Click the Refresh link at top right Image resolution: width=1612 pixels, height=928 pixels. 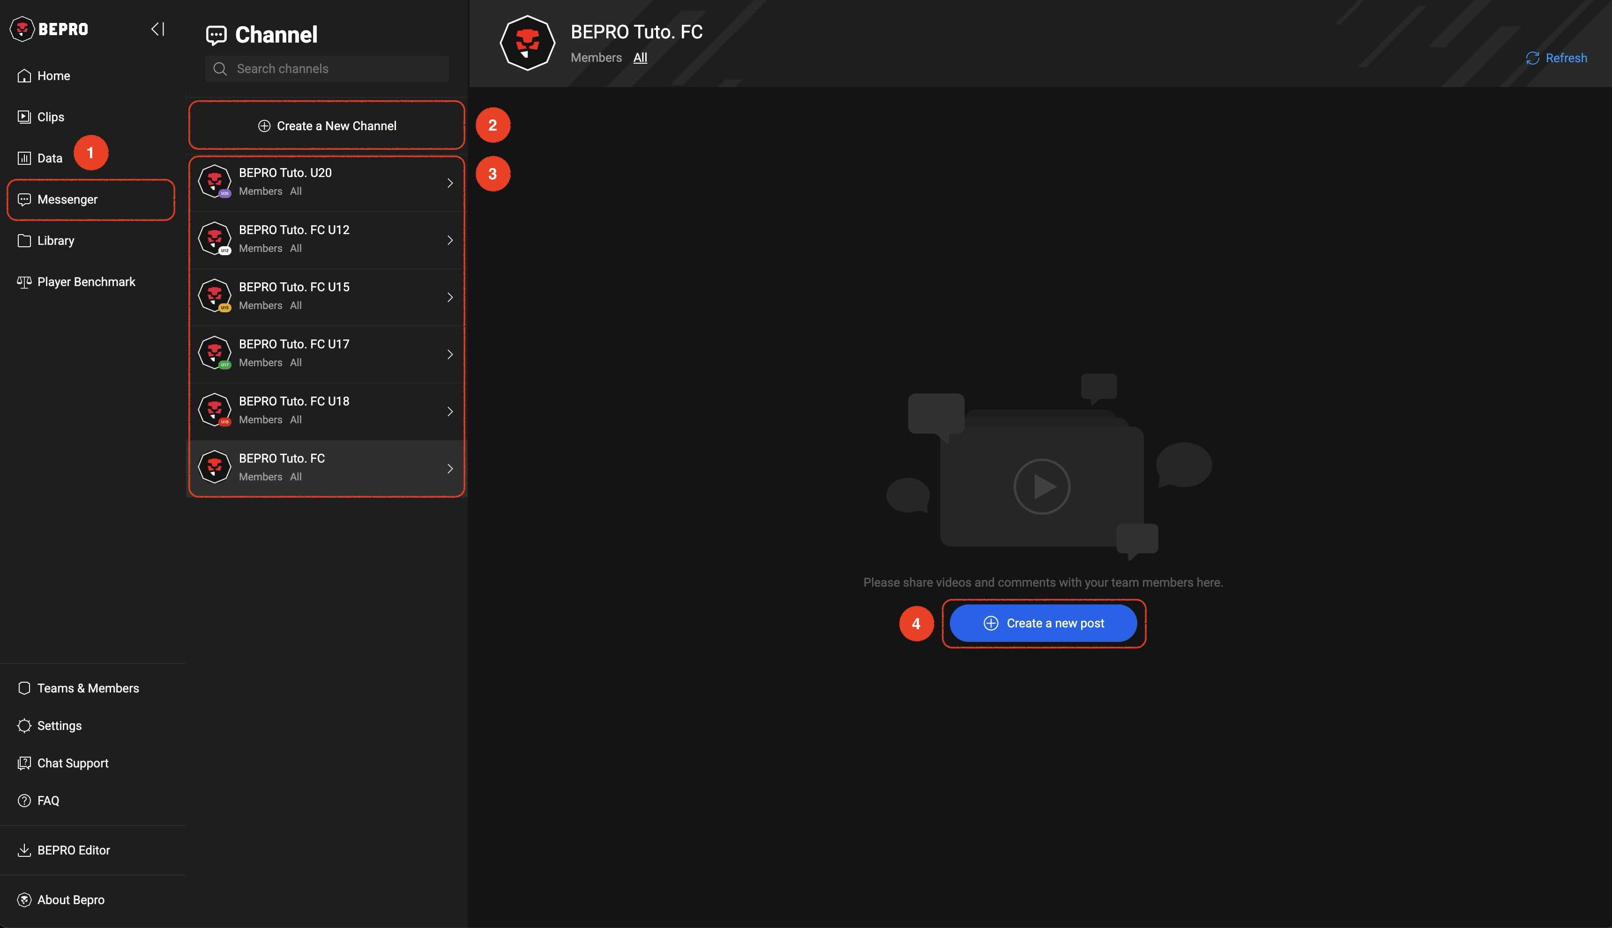tap(1557, 58)
